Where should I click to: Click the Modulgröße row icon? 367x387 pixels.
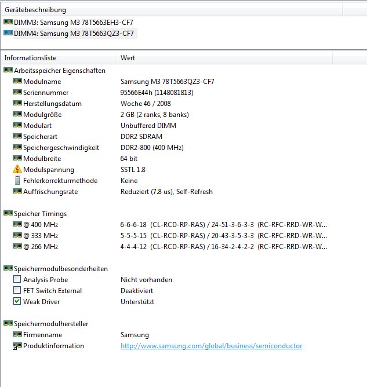[17, 114]
